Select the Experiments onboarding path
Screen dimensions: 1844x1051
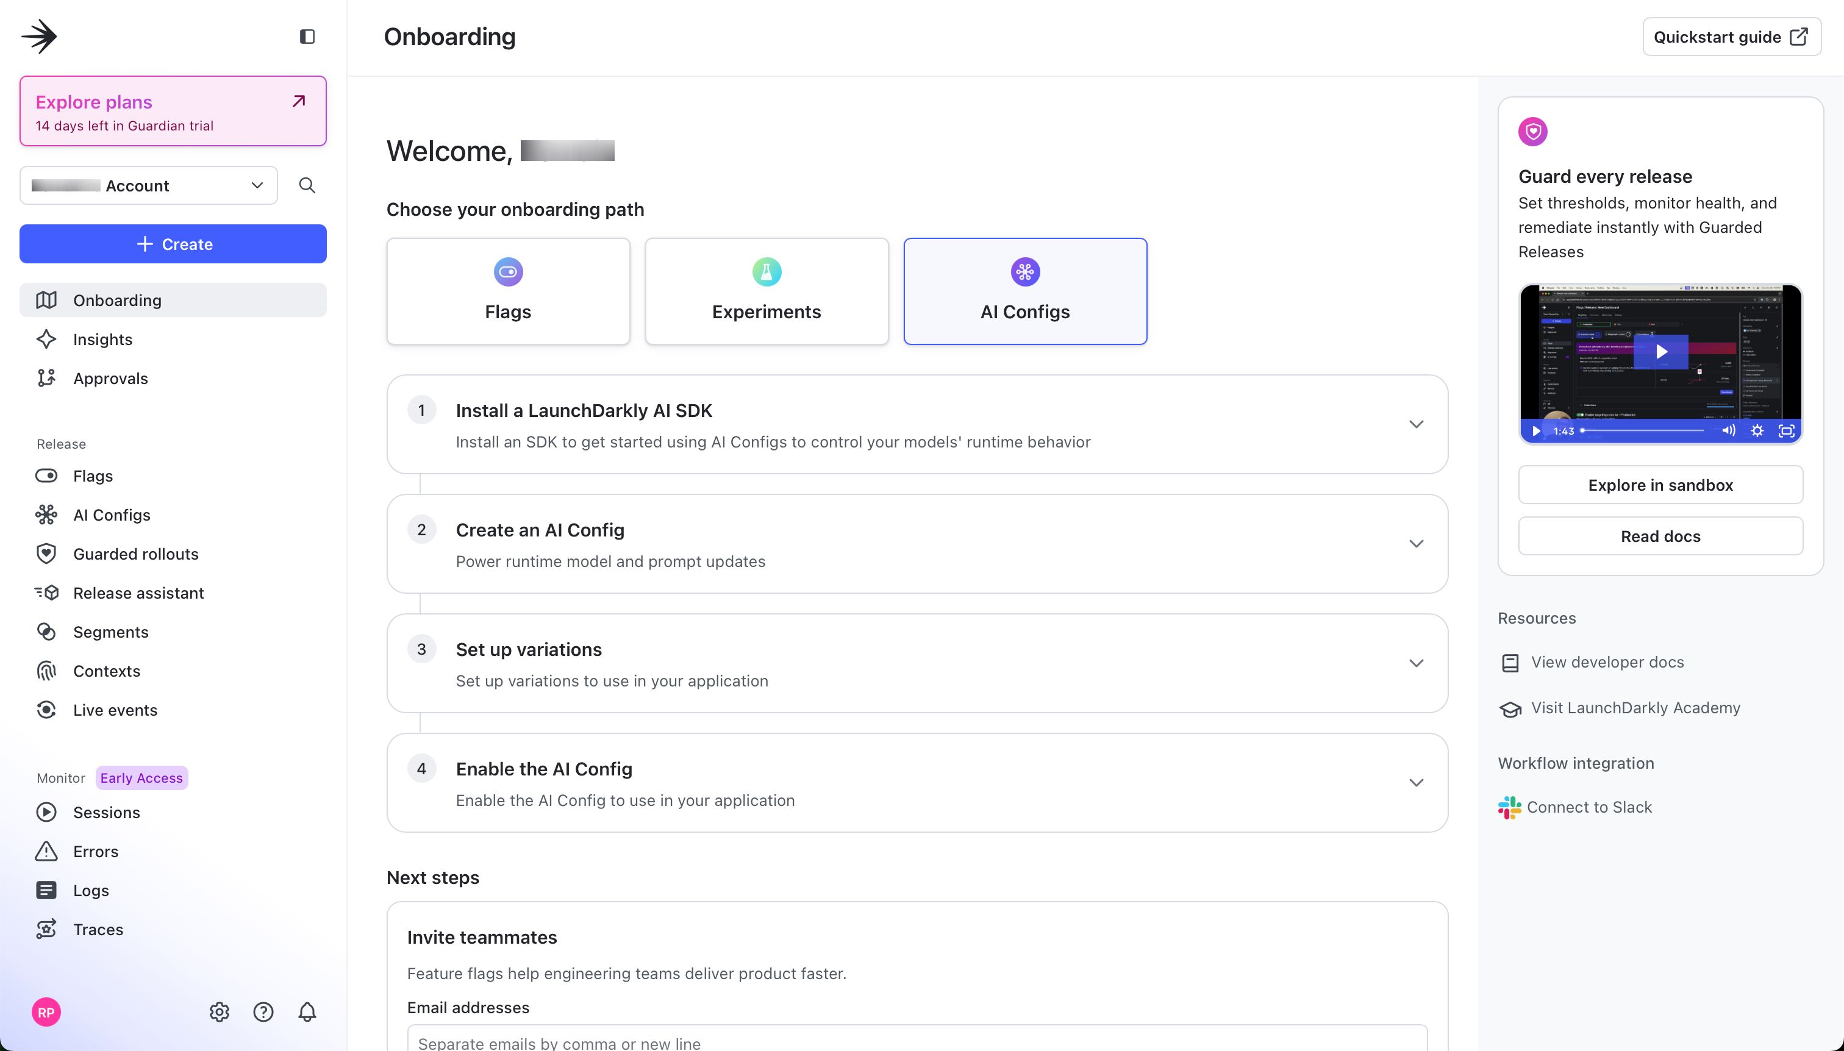pyautogui.click(x=767, y=291)
